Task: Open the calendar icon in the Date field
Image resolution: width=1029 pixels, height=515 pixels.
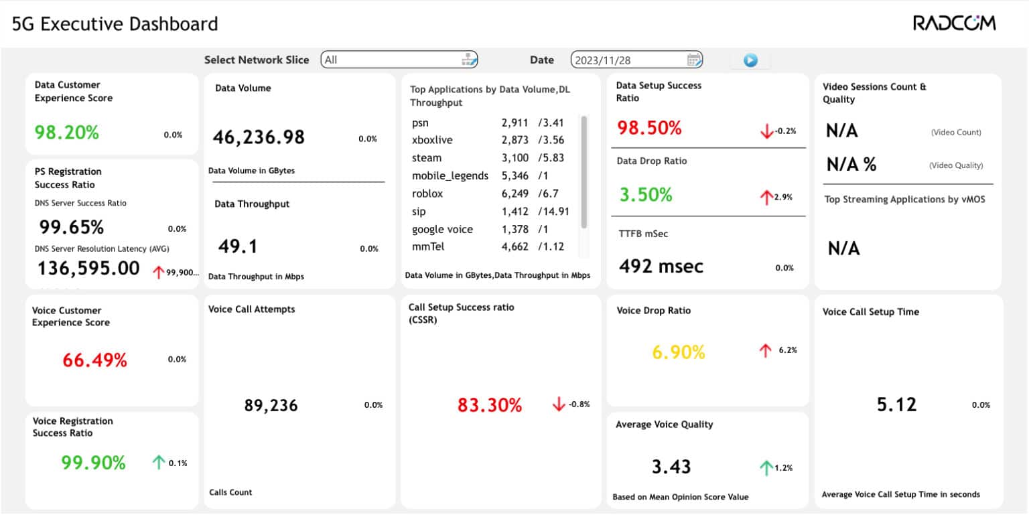Action: pos(693,60)
